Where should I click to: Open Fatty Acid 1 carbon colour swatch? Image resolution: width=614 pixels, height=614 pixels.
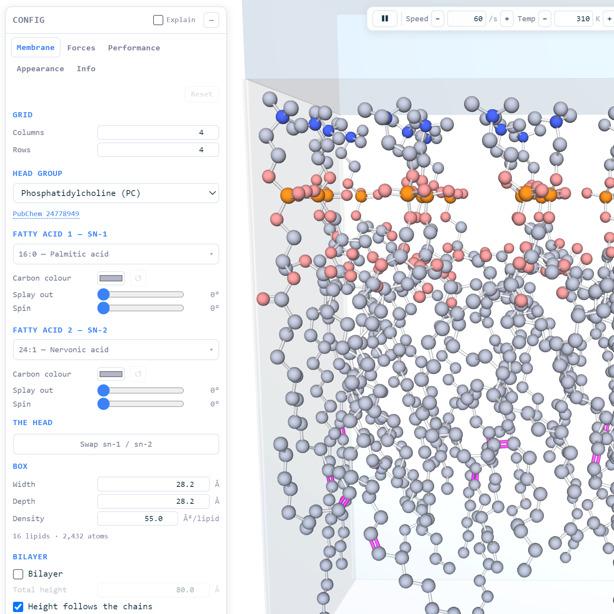pos(111,278)
